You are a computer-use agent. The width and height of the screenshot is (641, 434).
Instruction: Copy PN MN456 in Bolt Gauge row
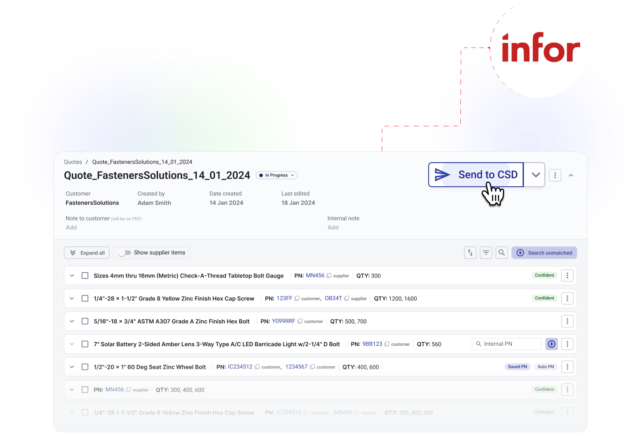(329, 276)
